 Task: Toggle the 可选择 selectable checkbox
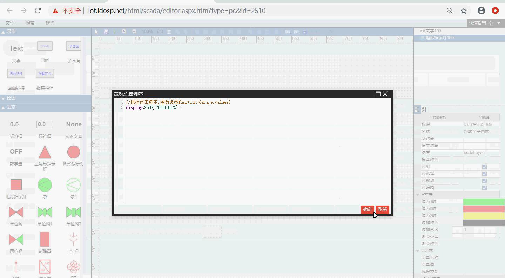pyautogui.click(x=484, y=174)
